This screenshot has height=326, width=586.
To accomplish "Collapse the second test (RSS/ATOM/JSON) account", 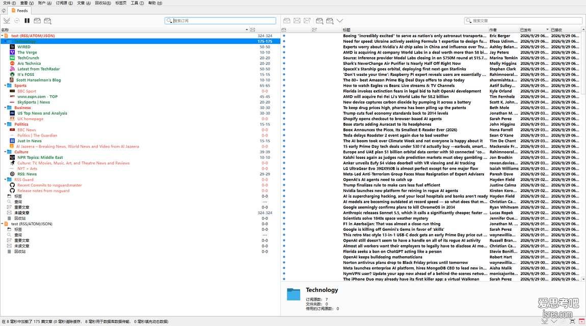I will (x=2, y=224).
